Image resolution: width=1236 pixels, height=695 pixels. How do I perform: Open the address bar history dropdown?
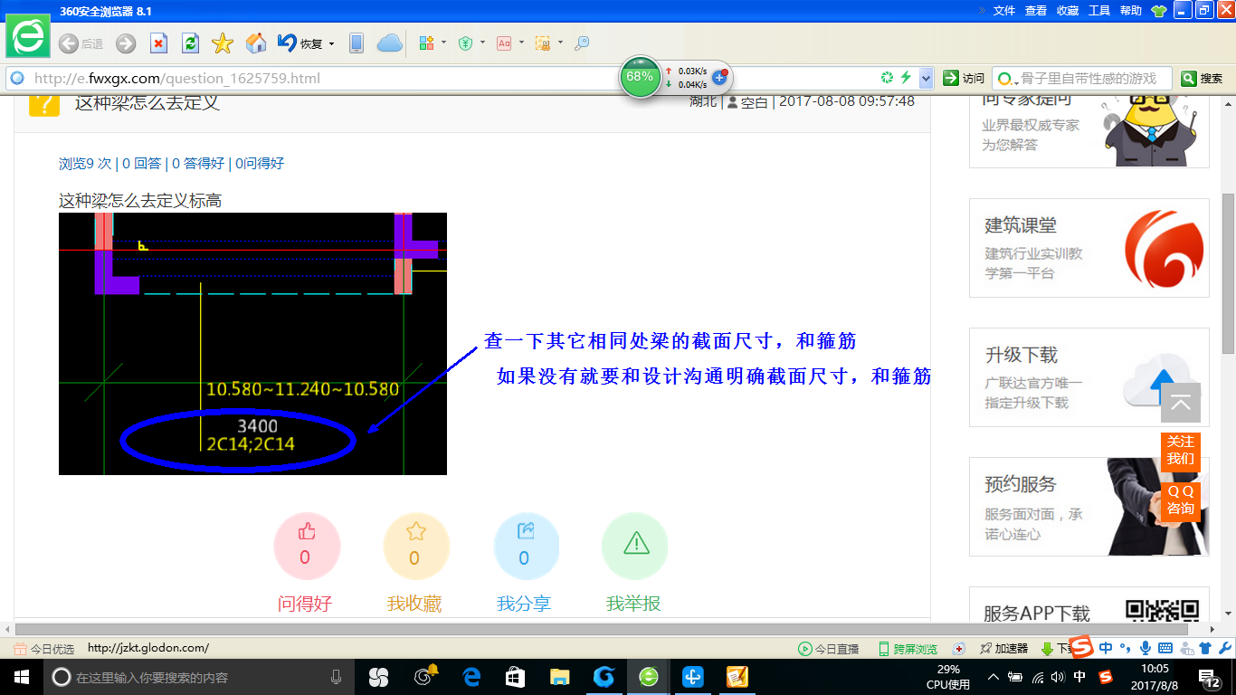click(925, 78)
